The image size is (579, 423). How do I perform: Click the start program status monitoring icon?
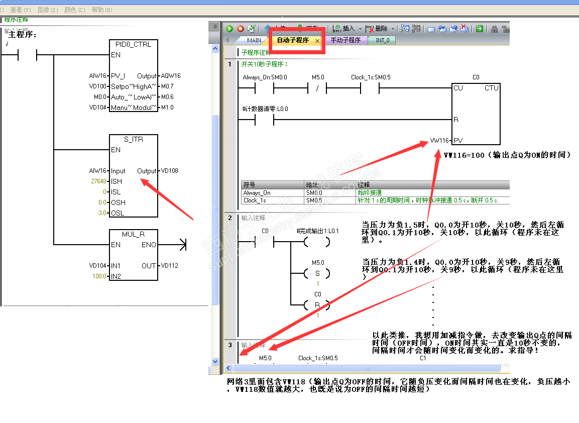point(405,29)
